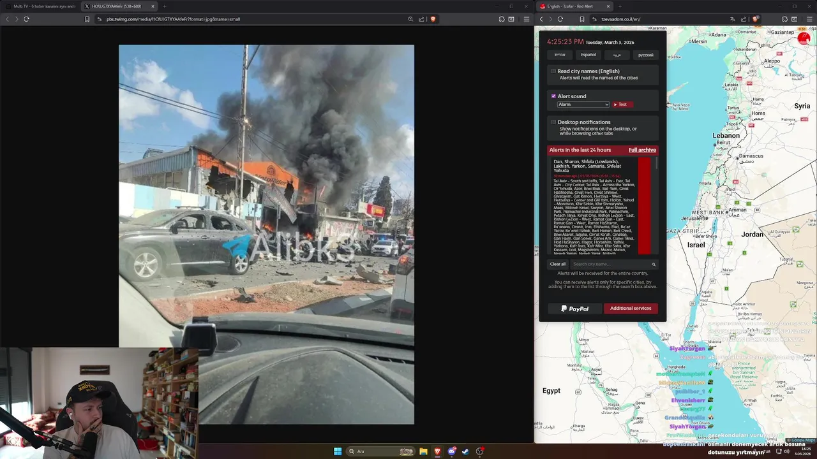Open Brave Shields in left browser window

[433, 19]
